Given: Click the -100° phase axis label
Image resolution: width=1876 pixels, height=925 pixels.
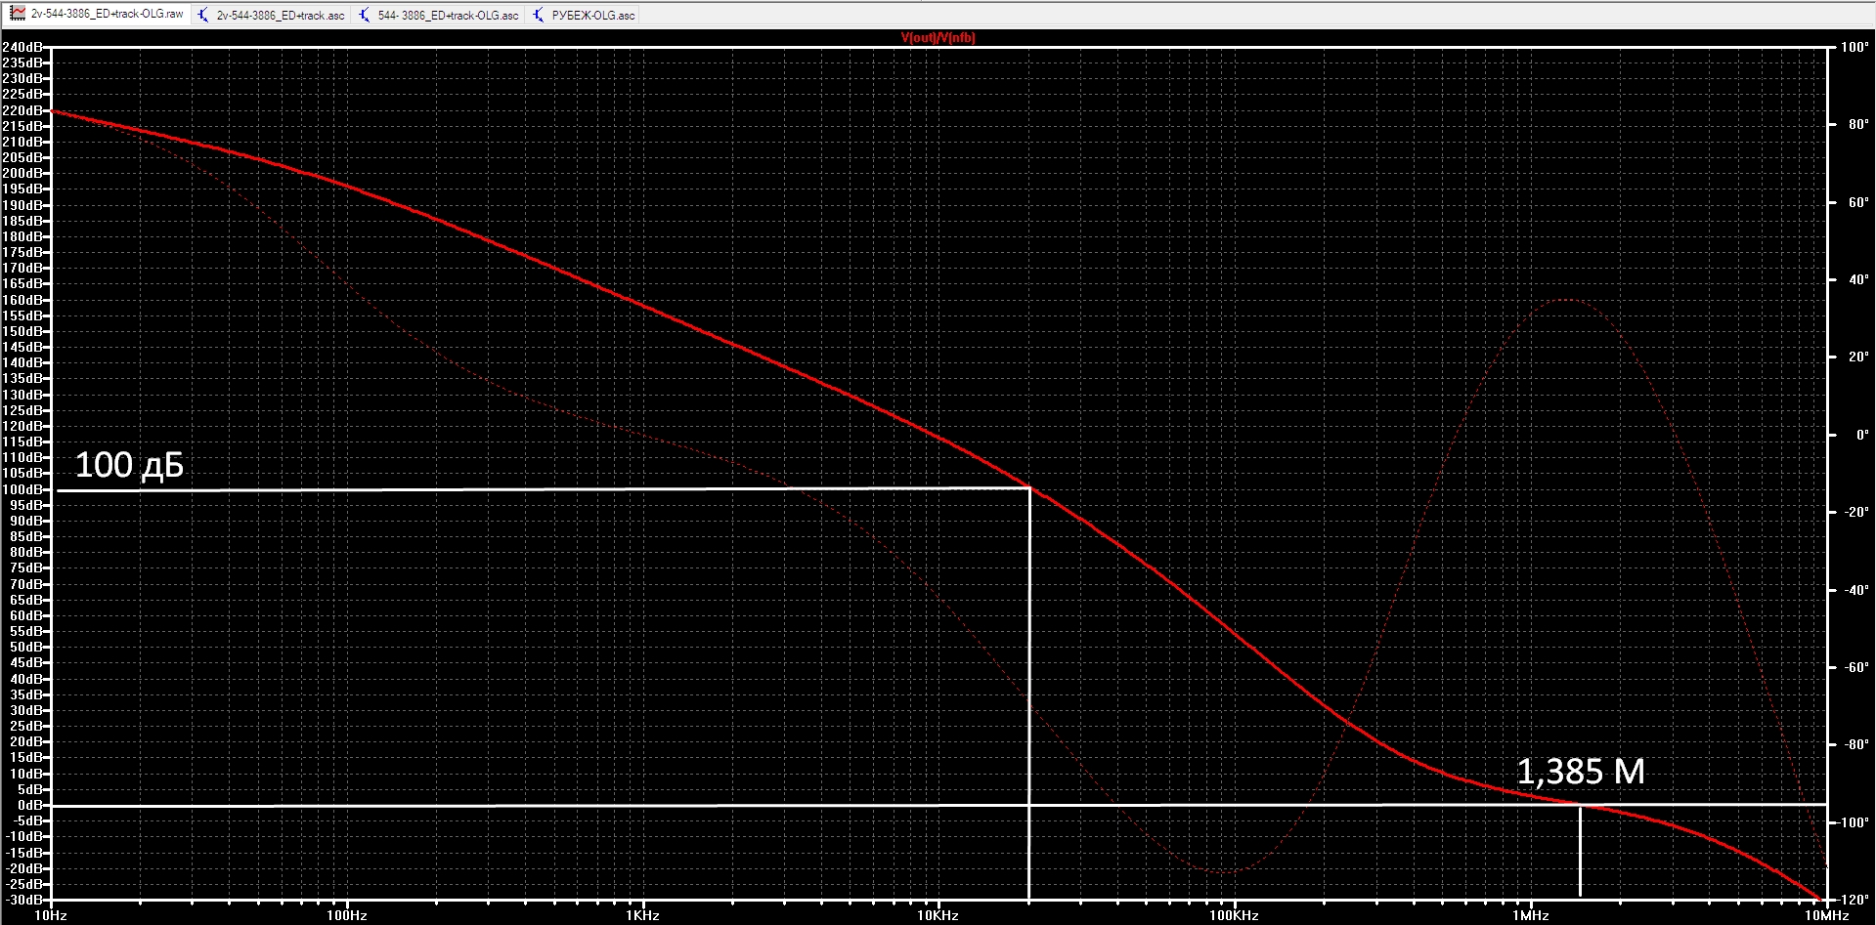Looking at the screenshot, I should point(1853,822).
